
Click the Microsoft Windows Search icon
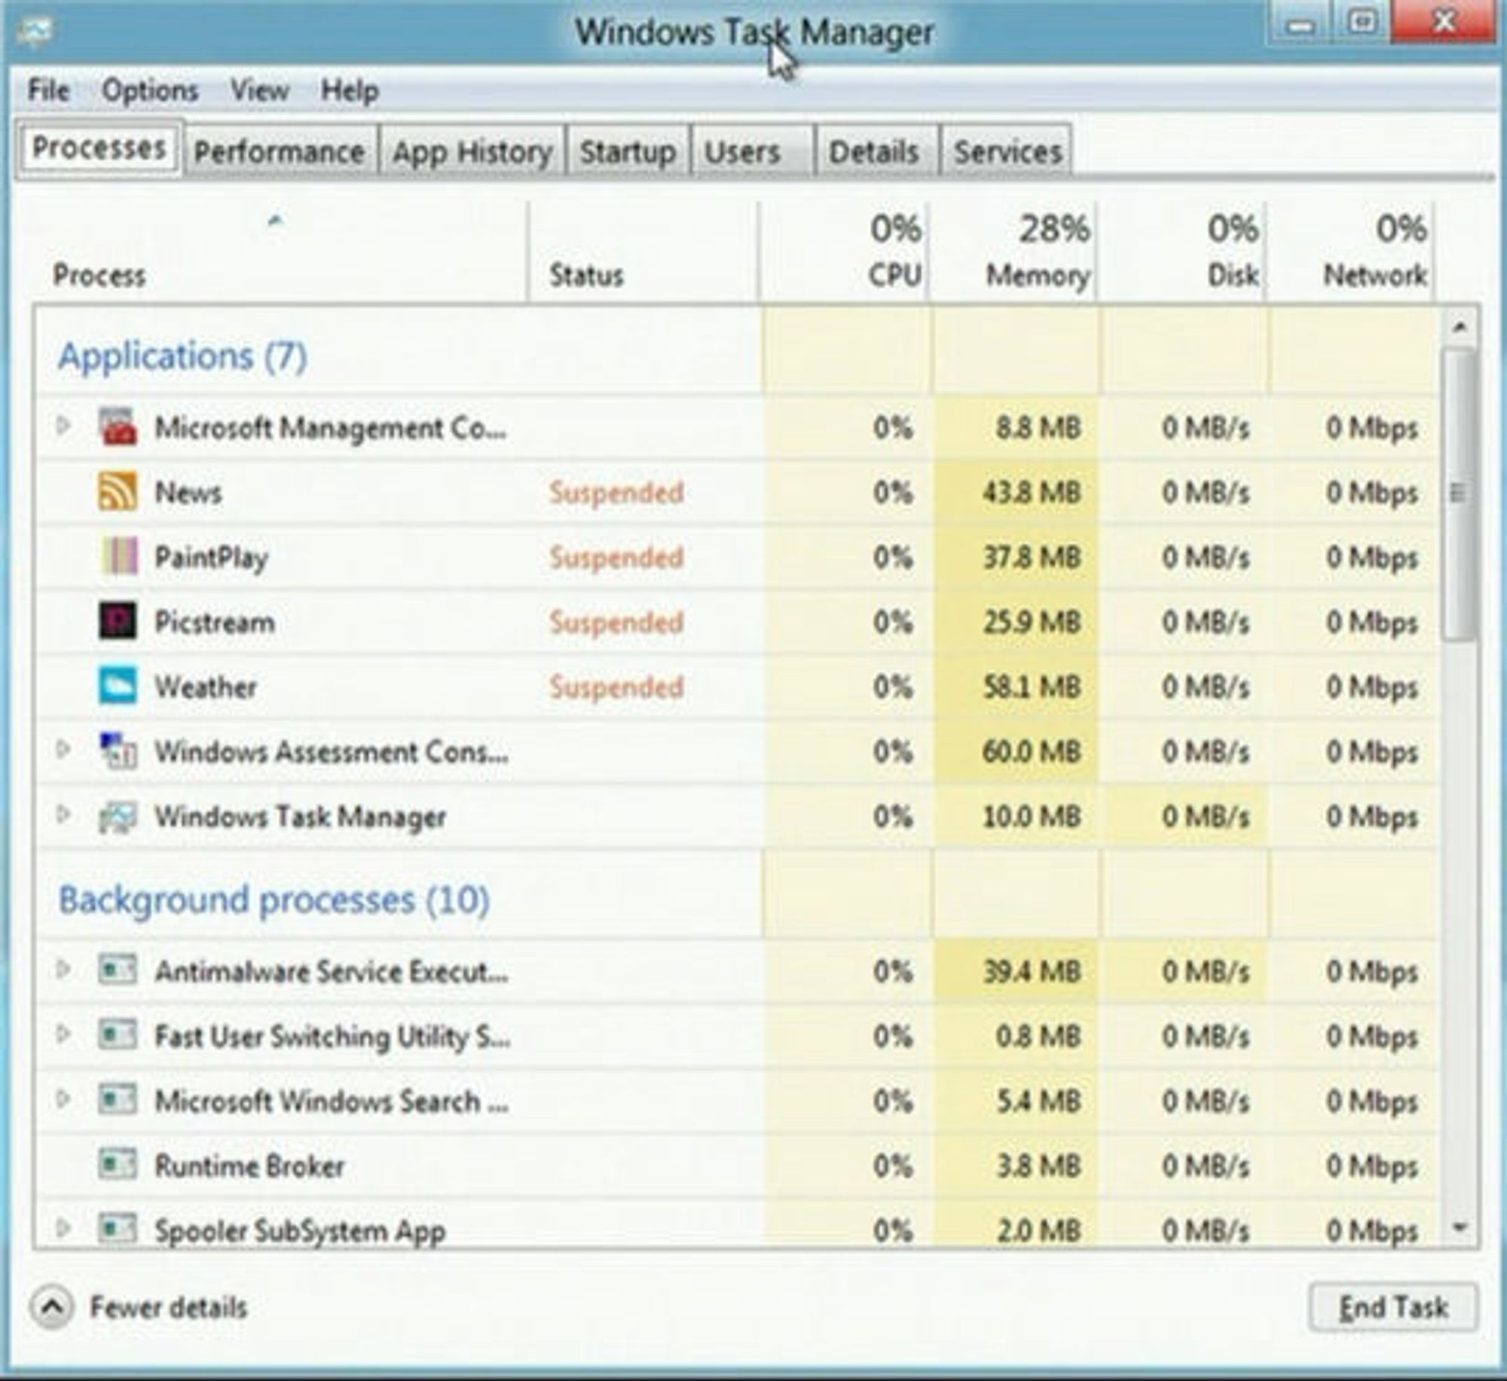pos(118,1099)
